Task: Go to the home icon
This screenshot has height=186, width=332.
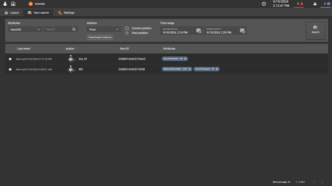Action: 13,4
